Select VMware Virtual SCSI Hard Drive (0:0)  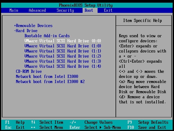63,41
